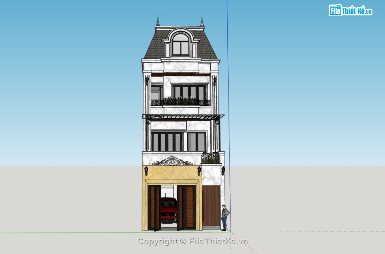Select the right roof spire finial

coord(202,21)
